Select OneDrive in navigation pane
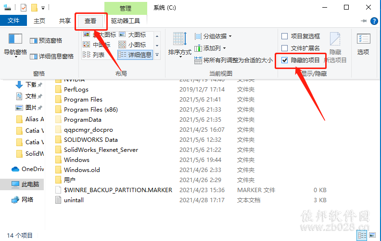The height and width of the screenshot is (241, 381). pyautogui.click(x=28, y=169)
